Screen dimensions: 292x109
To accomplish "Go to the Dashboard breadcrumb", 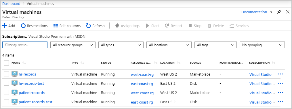I will coord(11,3).
